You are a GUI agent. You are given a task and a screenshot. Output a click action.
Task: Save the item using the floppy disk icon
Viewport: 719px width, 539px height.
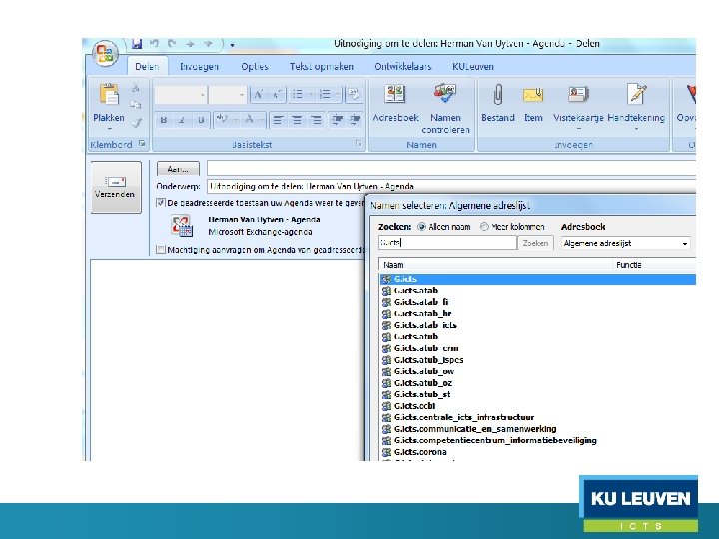coord(137,44)
